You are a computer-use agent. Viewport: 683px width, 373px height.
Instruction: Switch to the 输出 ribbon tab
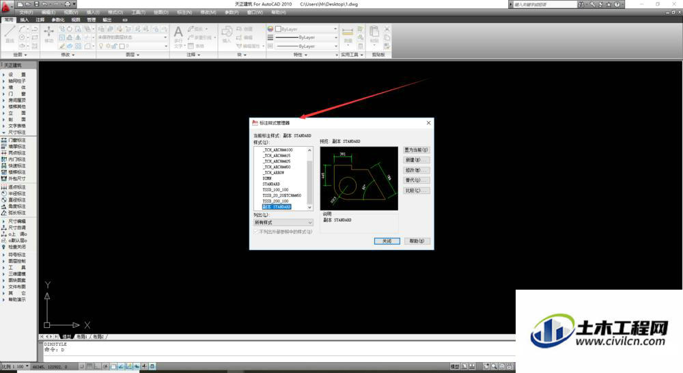107,20
